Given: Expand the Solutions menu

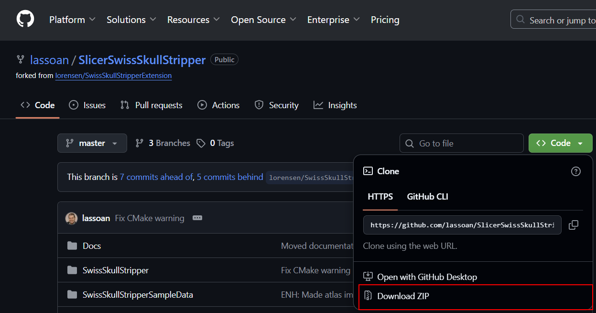Looking at the screenshot, I should click(x=131, y=20).
